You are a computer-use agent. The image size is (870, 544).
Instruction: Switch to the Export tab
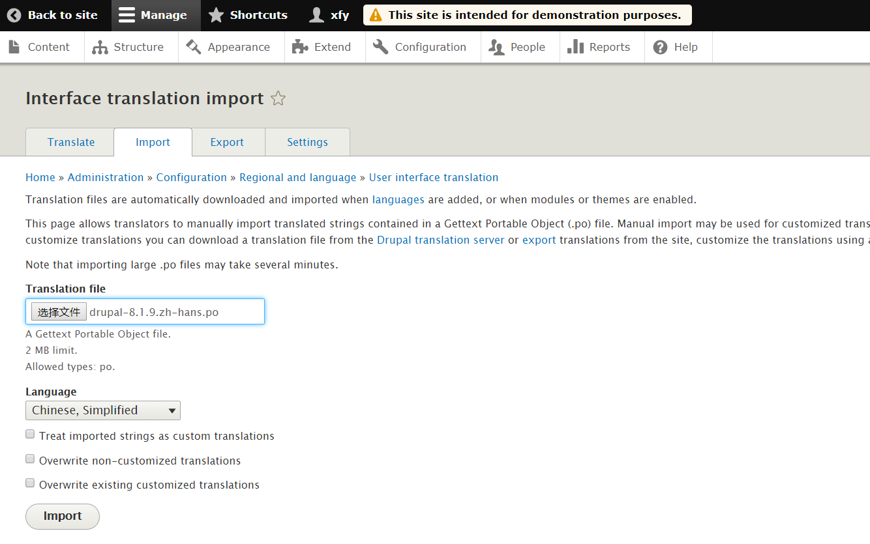point(227,141)
